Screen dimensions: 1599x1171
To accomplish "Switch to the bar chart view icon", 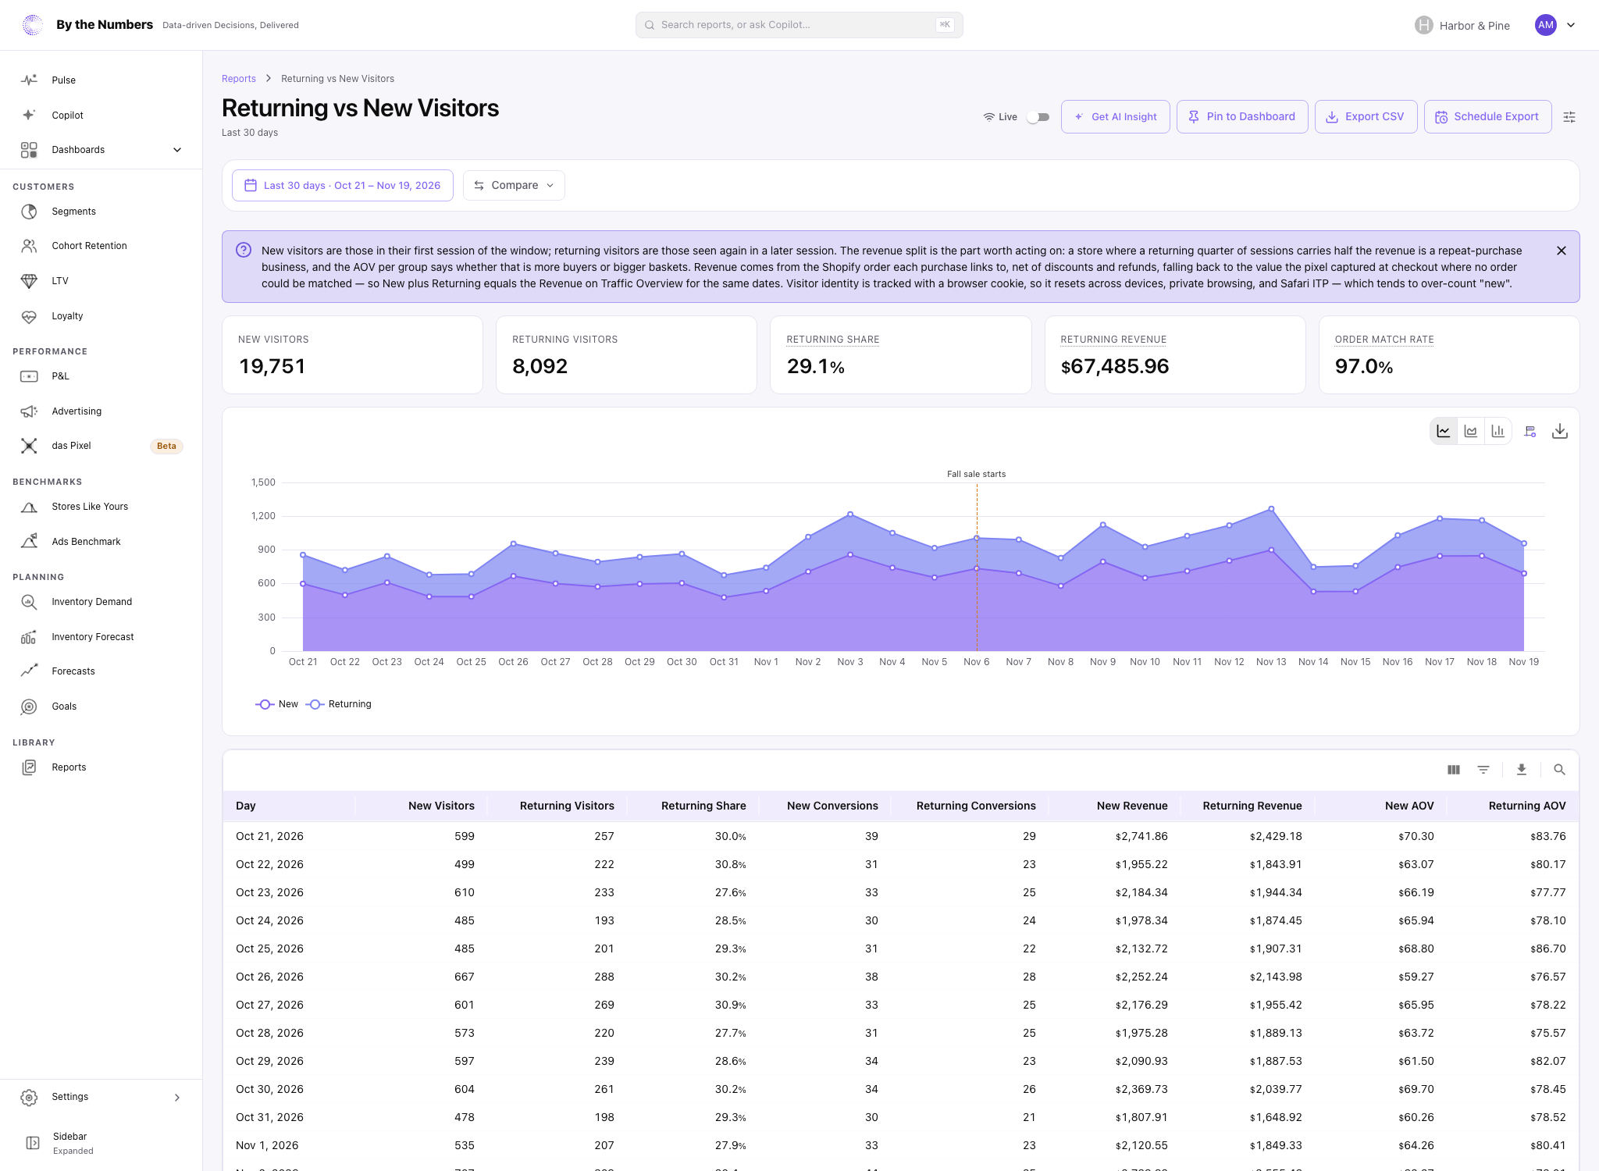I will click(x=1498, y=431).
